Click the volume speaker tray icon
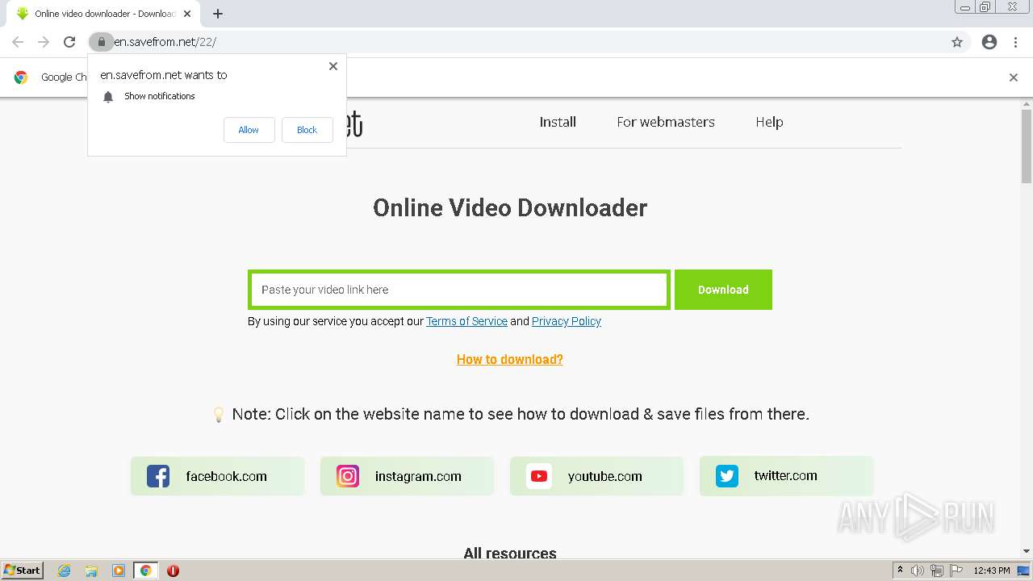This screenshot has width=1033, height=581. click(x=918, y=571)
